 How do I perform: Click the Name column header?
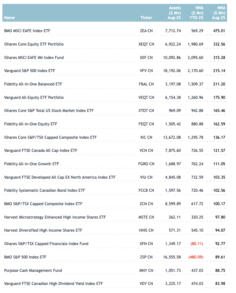[10, 18]
